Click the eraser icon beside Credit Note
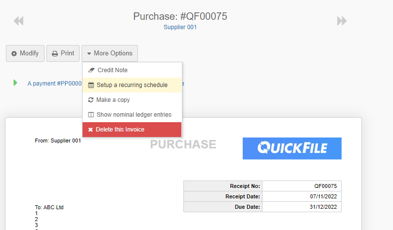The height and width of the screenshot is (230, 393). (91, 70)
